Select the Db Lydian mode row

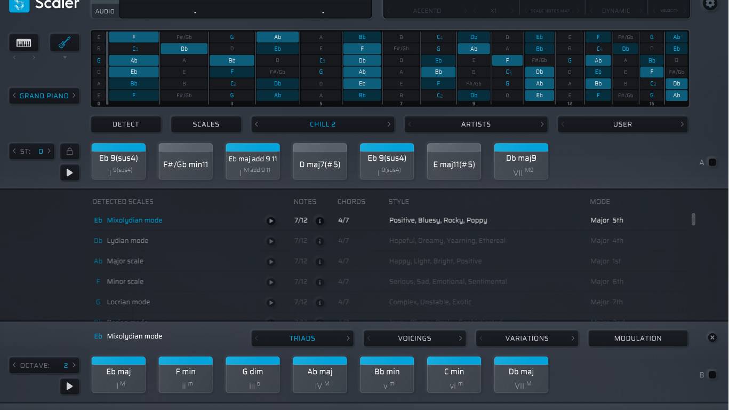coord(389,241)
